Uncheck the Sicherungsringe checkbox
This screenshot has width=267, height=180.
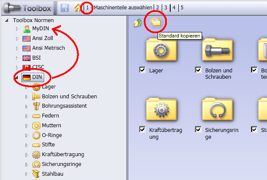198,129
